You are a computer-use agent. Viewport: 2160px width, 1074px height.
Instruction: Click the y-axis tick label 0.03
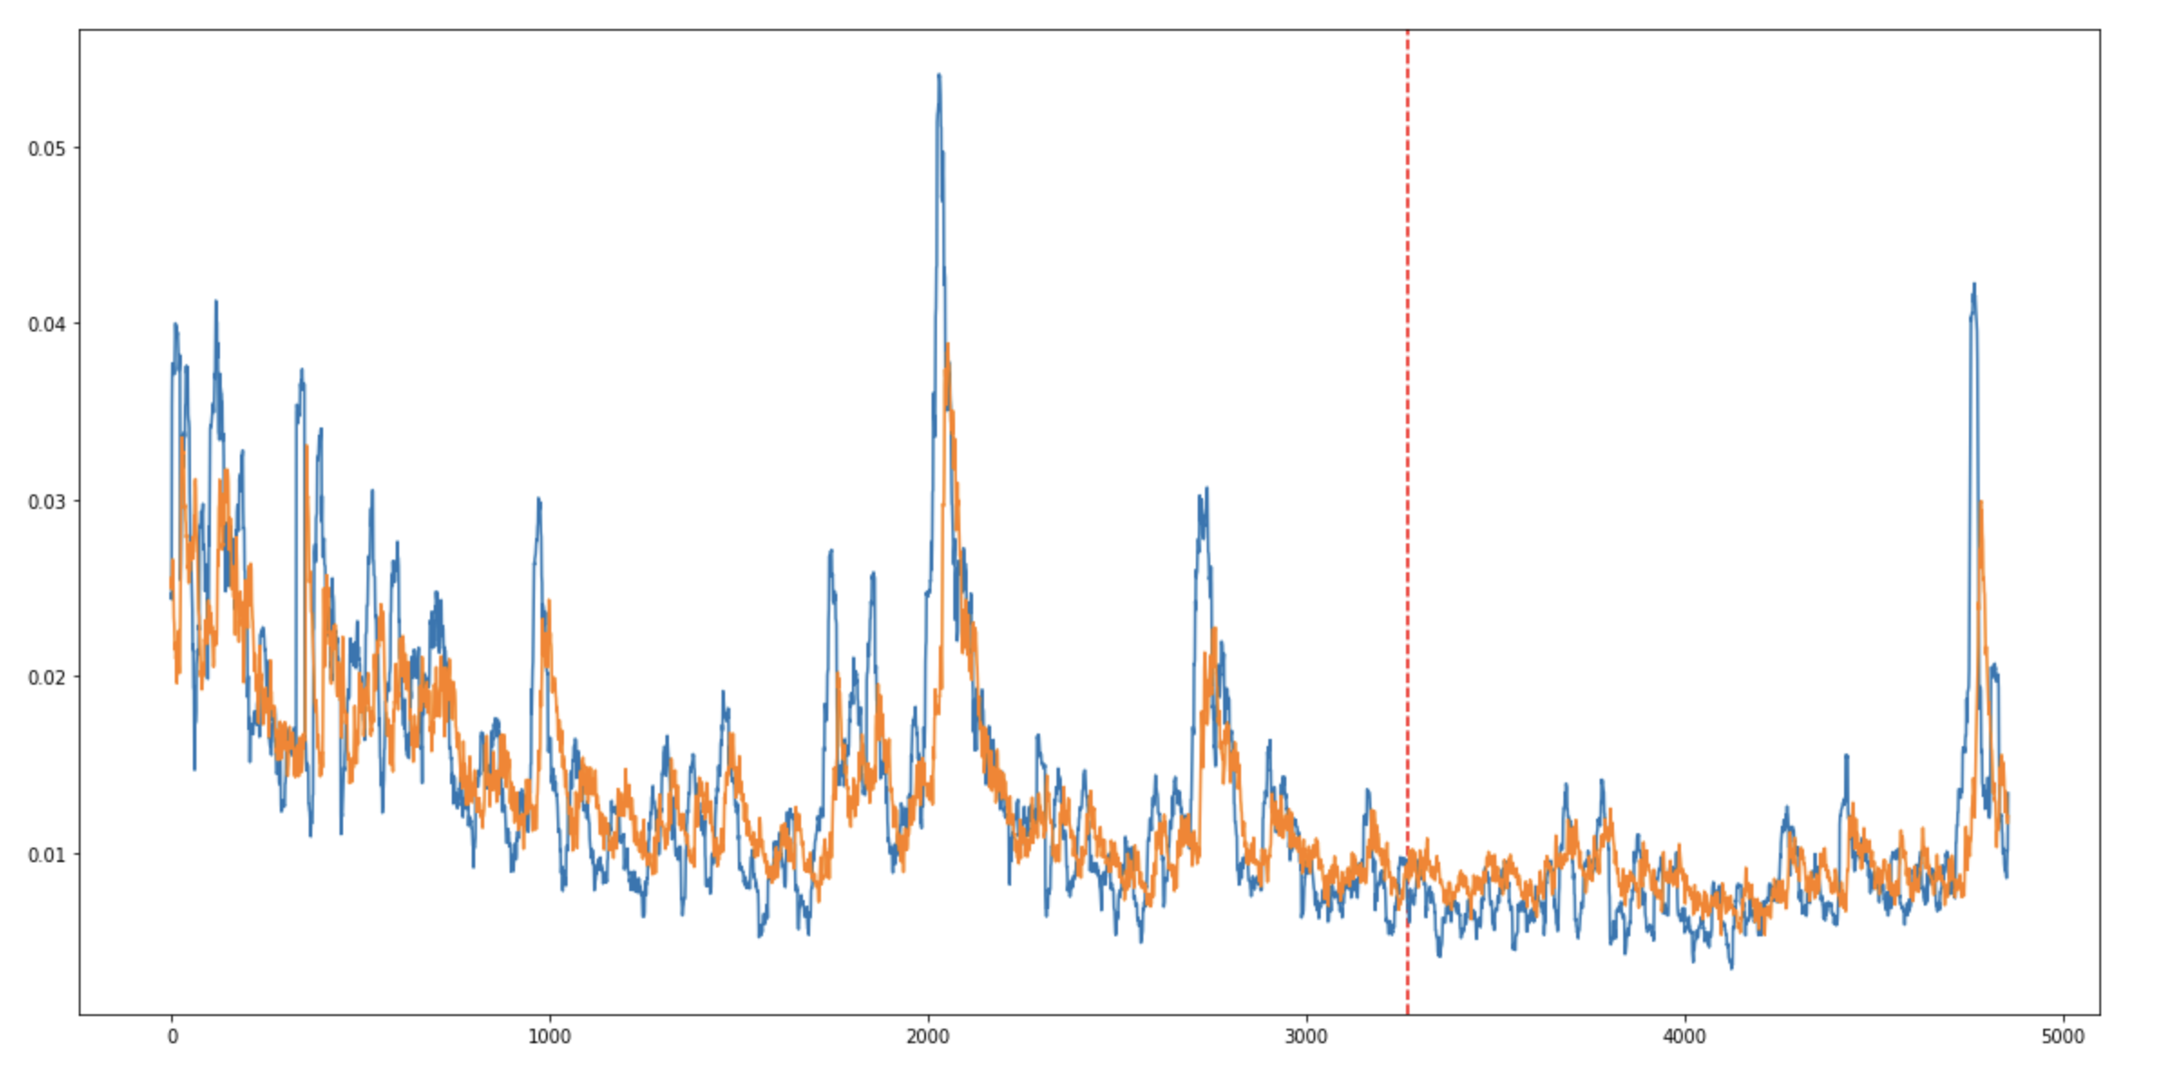(x=47, y=501)
